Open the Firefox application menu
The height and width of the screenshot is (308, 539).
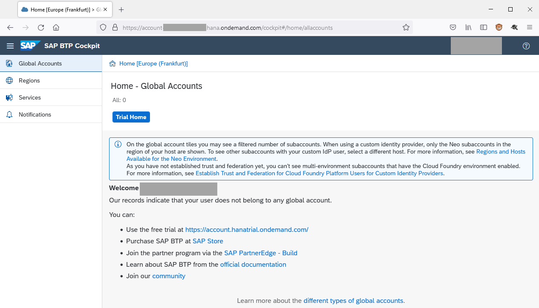click(x=530, y=27)
